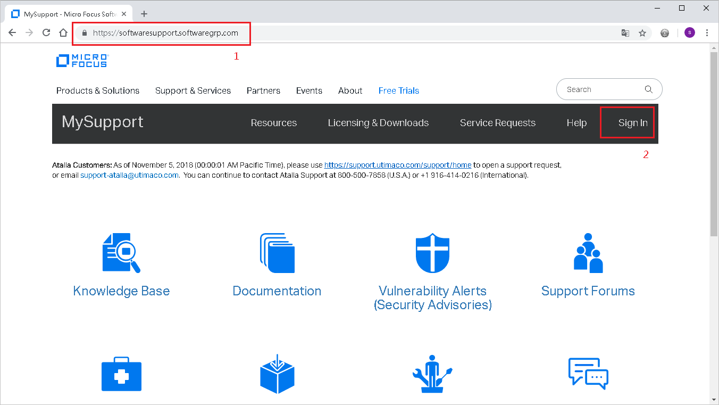Open the Partners menu

pyautogui.click(x=263, y=90)
